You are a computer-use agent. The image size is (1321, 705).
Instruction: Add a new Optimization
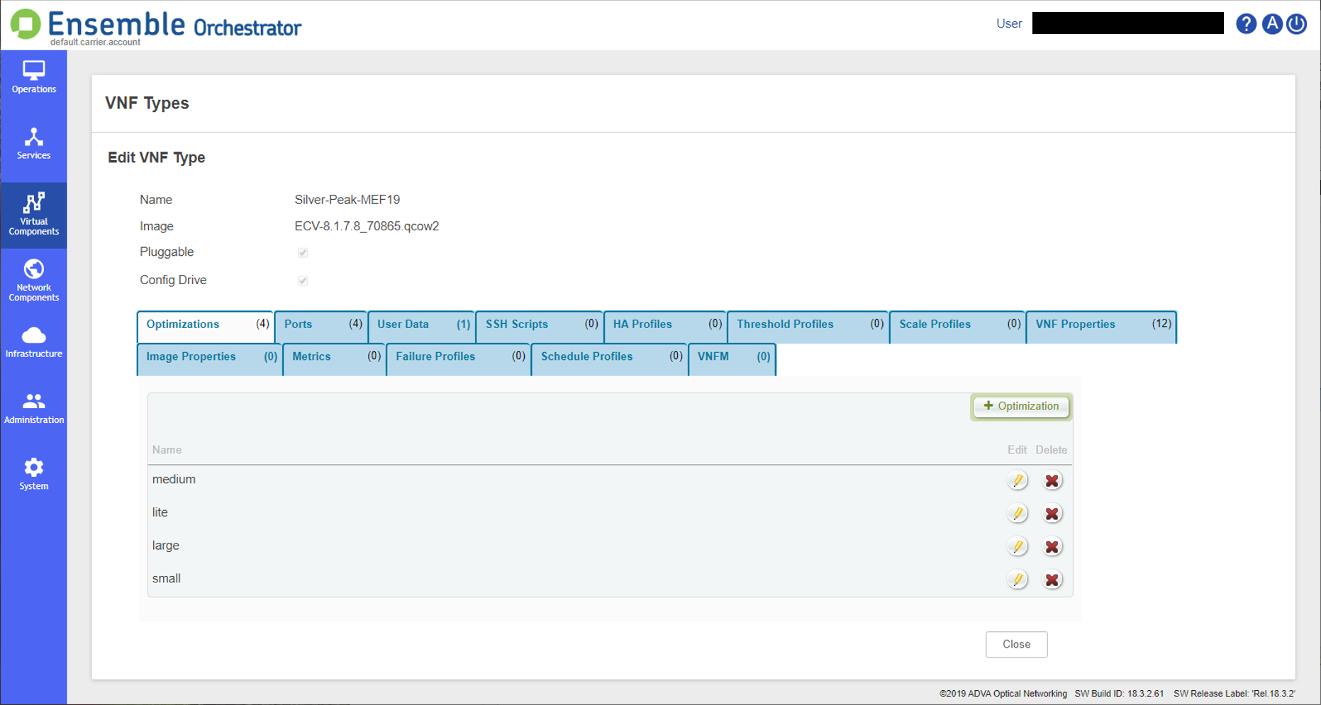click(1021, 407)
